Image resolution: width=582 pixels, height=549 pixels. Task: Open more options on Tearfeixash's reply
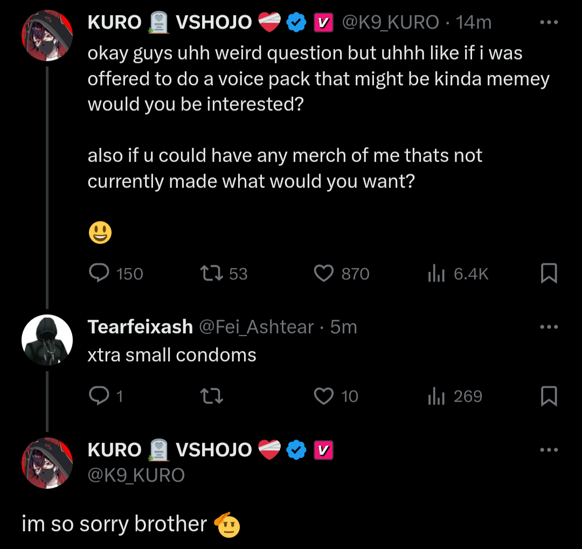coord(549,327)
